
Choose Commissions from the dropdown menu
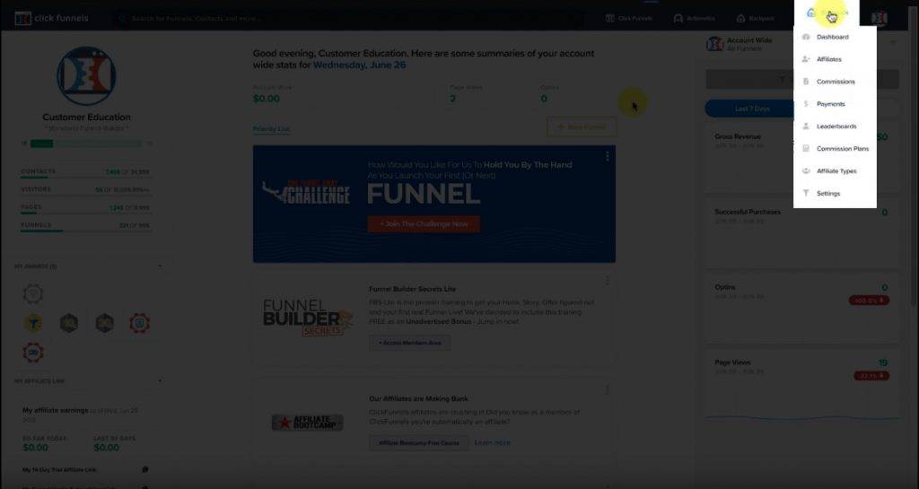(x=835, y=82)
